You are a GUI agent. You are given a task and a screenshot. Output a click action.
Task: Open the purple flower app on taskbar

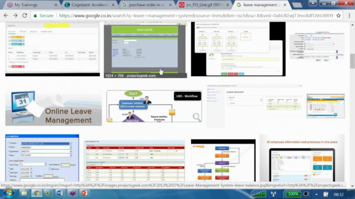coord(73,193)
